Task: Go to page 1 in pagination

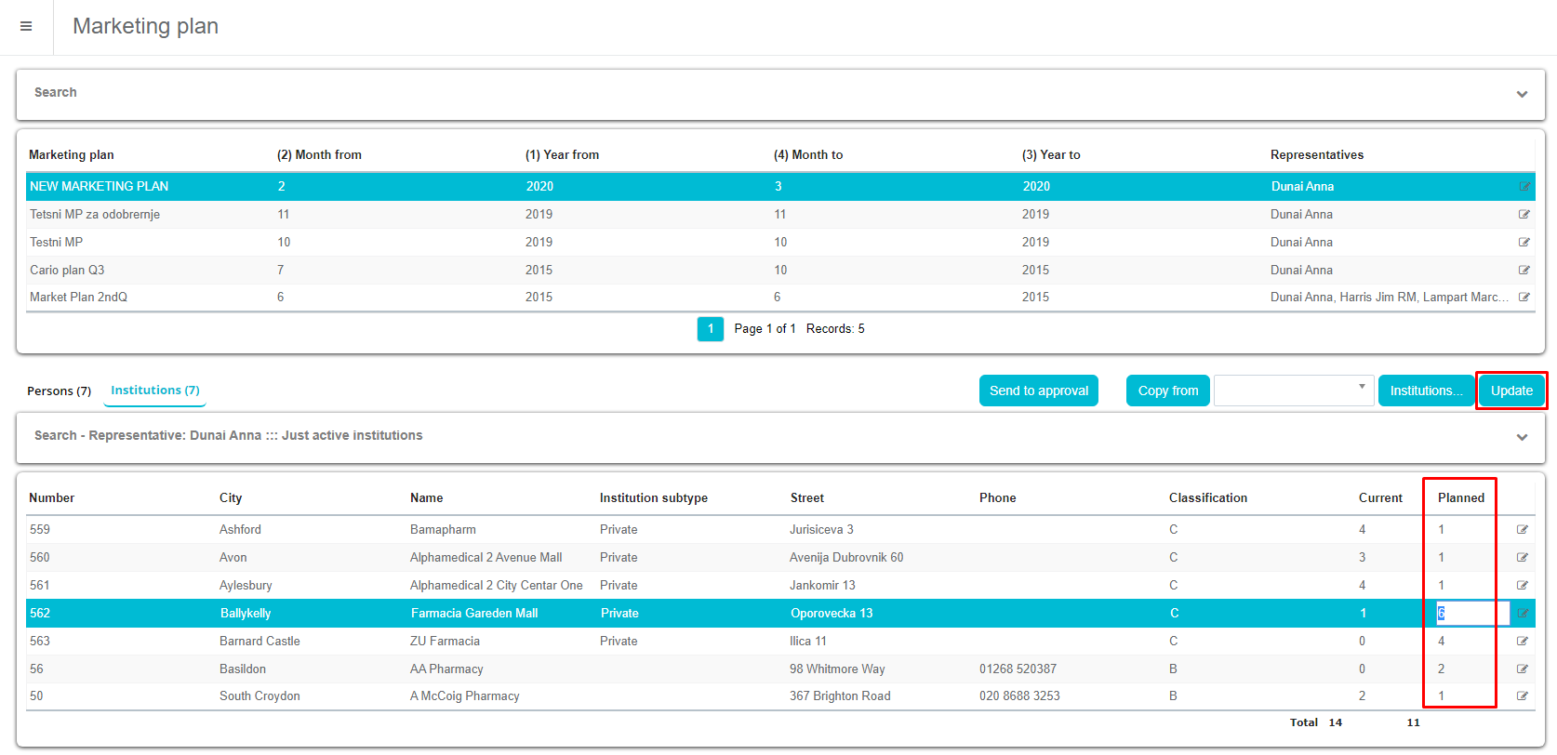Action: pos(710,329)
